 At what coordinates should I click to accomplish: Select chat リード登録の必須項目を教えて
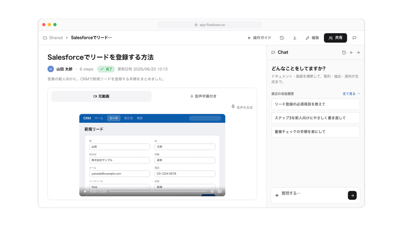coord(315,104)
